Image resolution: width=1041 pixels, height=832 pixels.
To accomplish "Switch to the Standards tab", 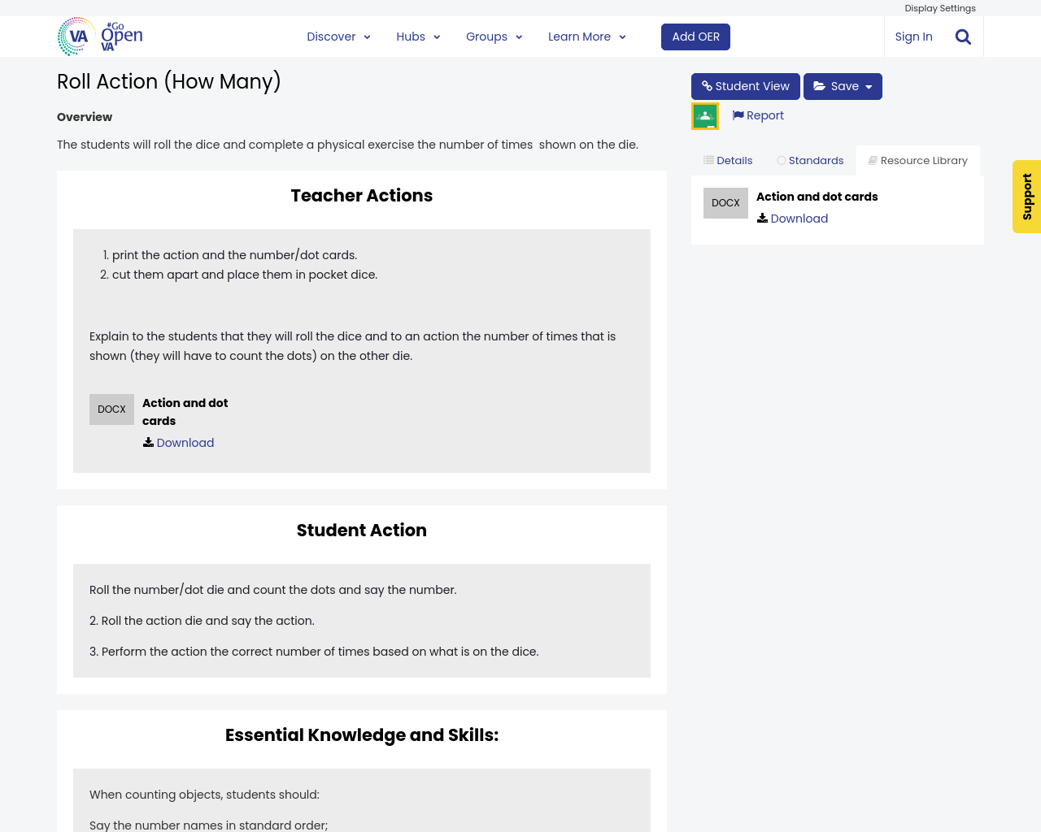I will pos(810,161).
